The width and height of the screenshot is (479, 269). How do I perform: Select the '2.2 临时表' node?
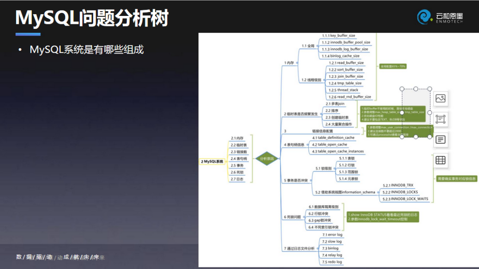coord(239,145)
